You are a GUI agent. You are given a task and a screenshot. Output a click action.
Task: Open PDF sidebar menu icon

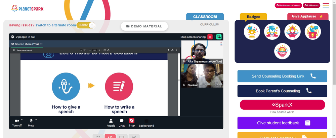pos(14,50)
